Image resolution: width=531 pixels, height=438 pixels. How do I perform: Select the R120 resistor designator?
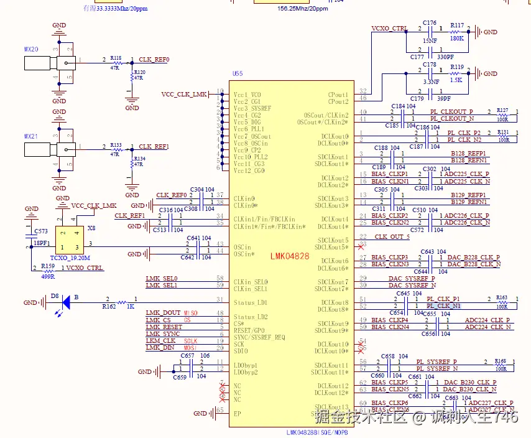coord(139,72)
